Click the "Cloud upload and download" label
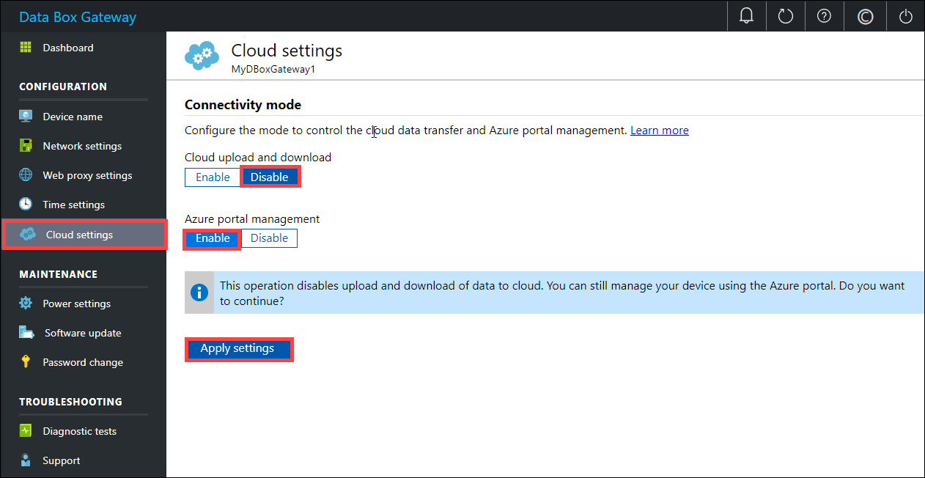Screen dimensions: 925x478 [258, 158]
